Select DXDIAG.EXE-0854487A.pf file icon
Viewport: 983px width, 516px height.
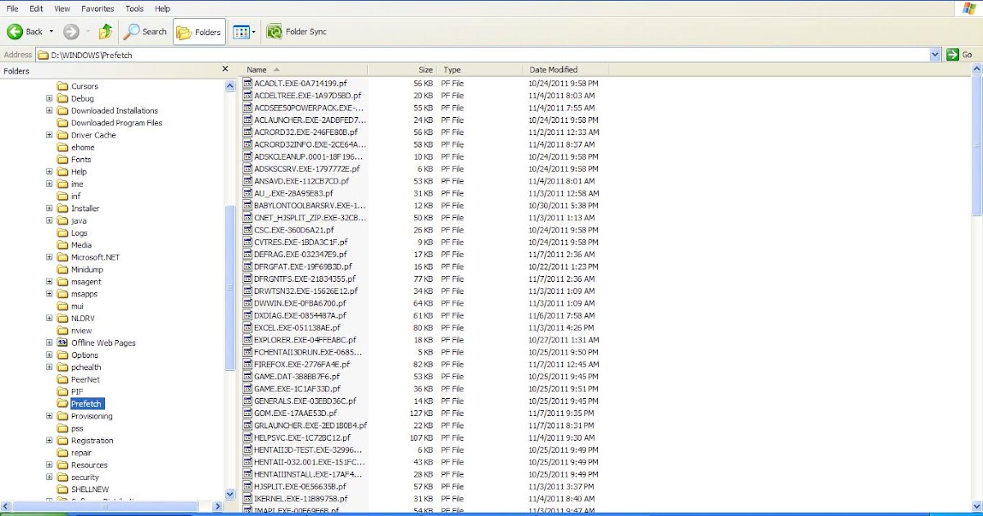click(247, 315)
